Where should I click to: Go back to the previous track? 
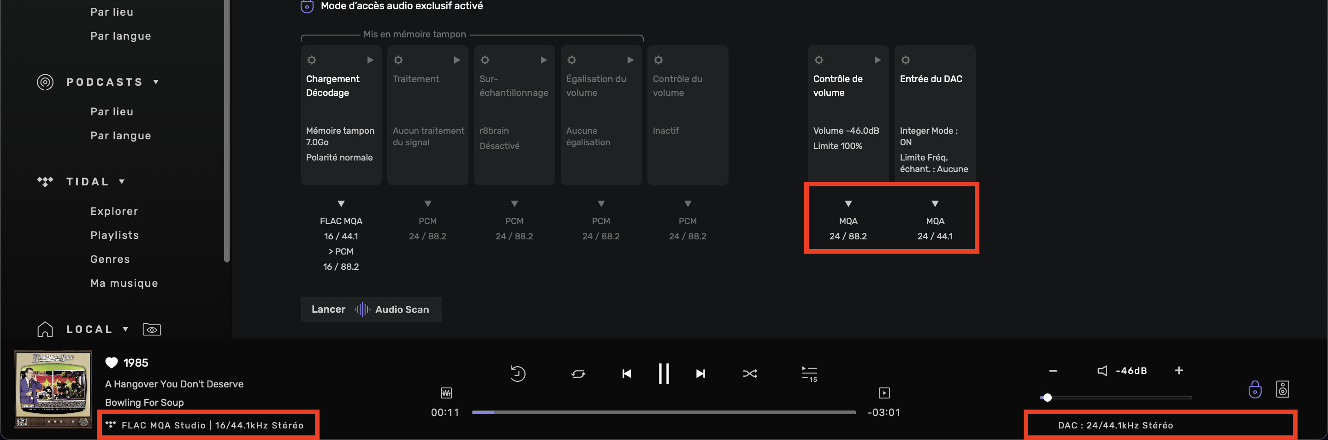coord(626,374)
